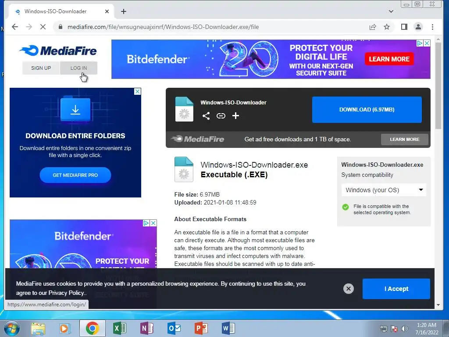Click 'Uploaded: 2021-01-08 11:48:59' text

point(215,203)
